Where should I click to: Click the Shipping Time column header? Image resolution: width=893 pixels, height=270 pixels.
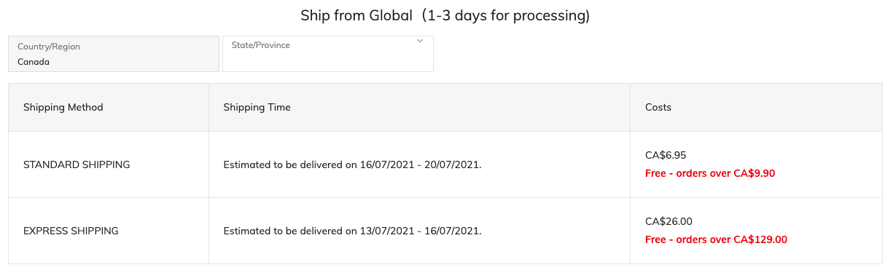pyautogui.click(x=420, y=107)
